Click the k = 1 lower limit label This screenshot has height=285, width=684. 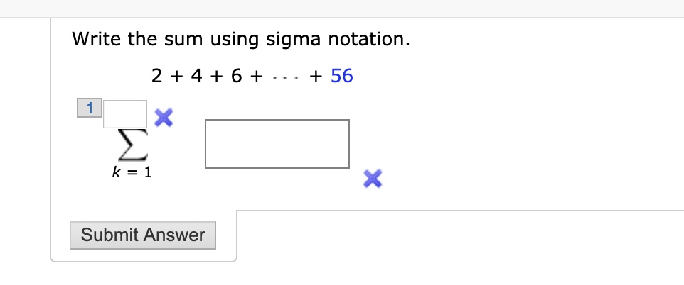pos(132,173)
